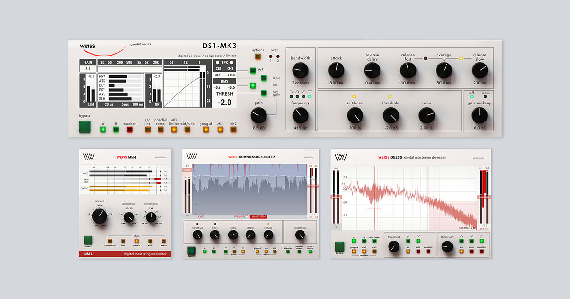Click the DS1-MK3 gain knob
The image size is (570, 299).
[x=258, y=115]
